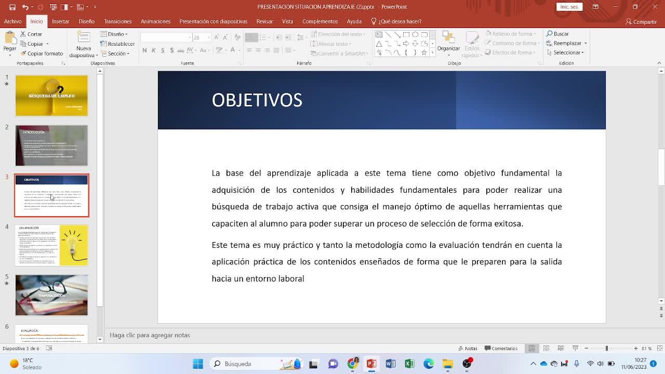Click the Cortar scissors icon
The height and width of the screenshot is (374, 665).
tap(23, 34)
